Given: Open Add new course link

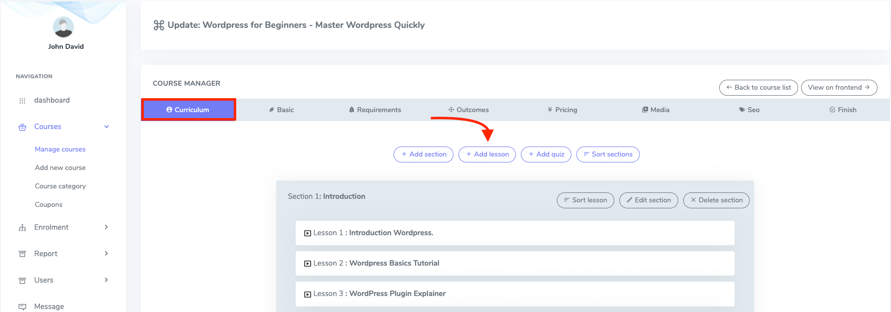Looking at the screenshot, I should 60,168.
